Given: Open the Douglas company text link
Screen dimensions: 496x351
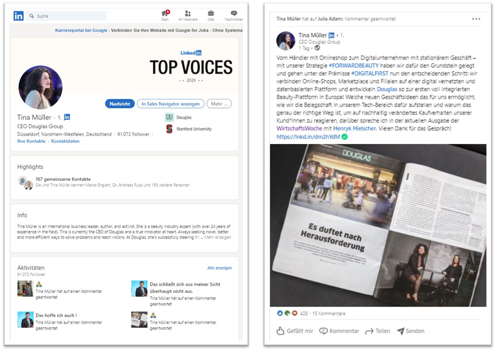Looking at the screenshot, I should [184, 117].
